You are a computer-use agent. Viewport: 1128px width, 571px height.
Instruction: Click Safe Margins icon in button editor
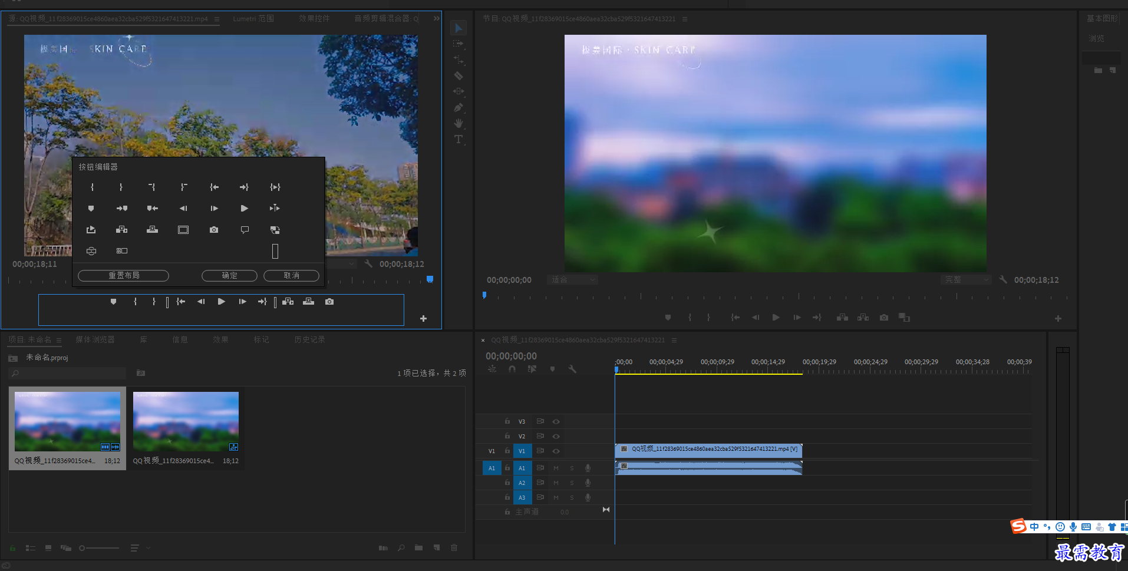183,230
